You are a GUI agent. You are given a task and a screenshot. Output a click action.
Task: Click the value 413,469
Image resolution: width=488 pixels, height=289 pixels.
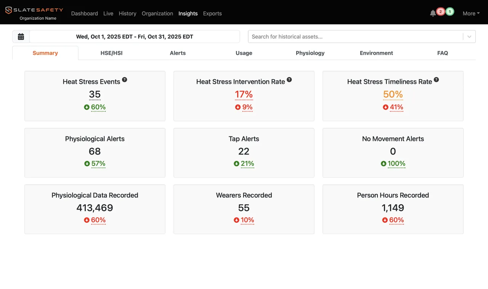point(95,208)
